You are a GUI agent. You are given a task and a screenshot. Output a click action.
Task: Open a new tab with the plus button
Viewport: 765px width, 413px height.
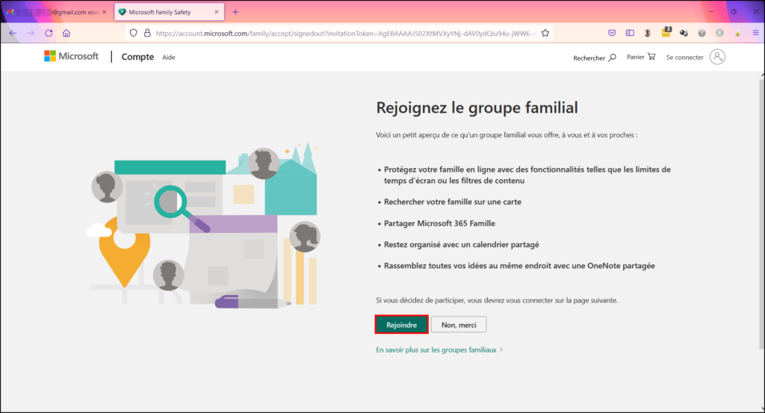coord(235,12)
